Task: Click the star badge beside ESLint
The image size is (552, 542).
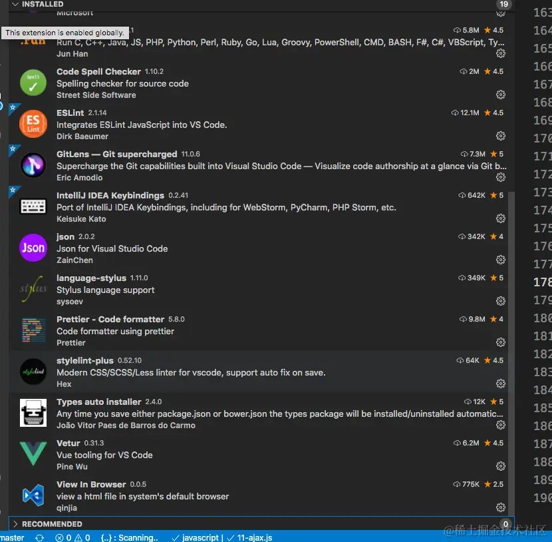Action: click(x=13, y=107)
